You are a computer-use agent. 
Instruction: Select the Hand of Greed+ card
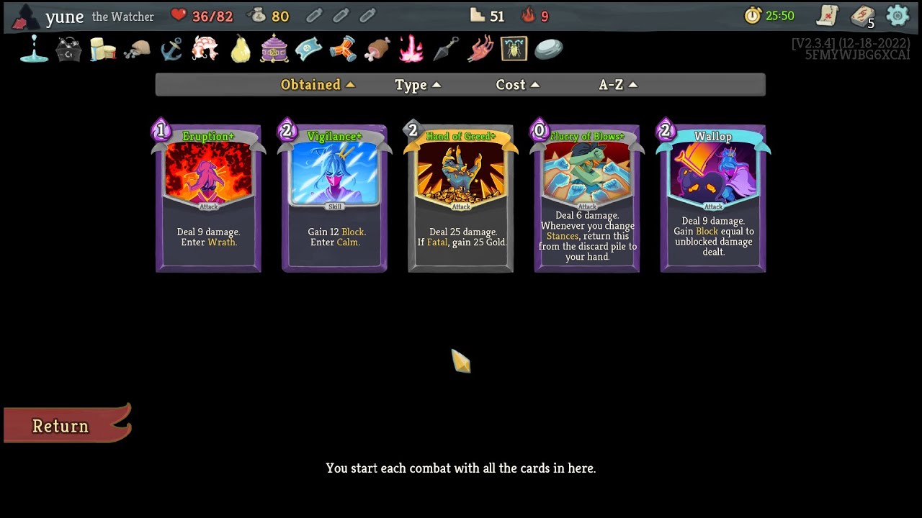coord(461,197)
